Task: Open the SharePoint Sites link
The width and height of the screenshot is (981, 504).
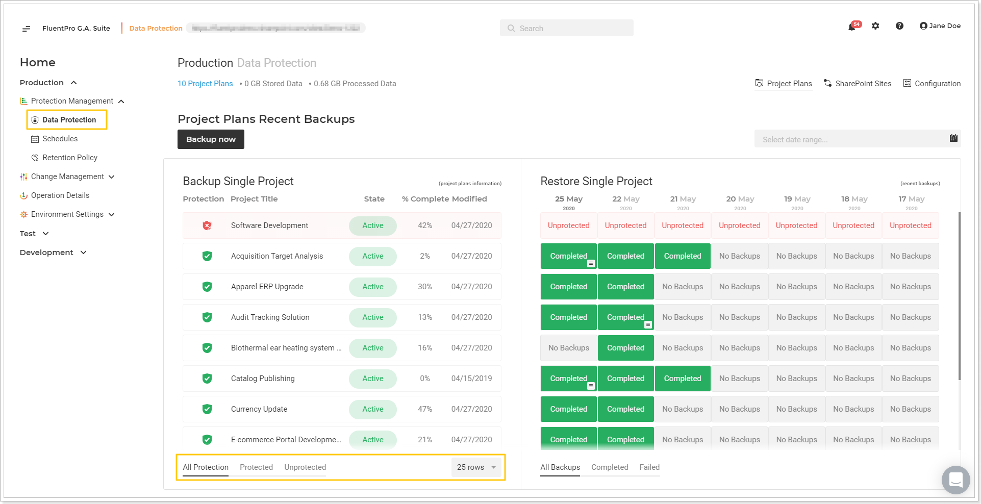Action: [863, 84]
